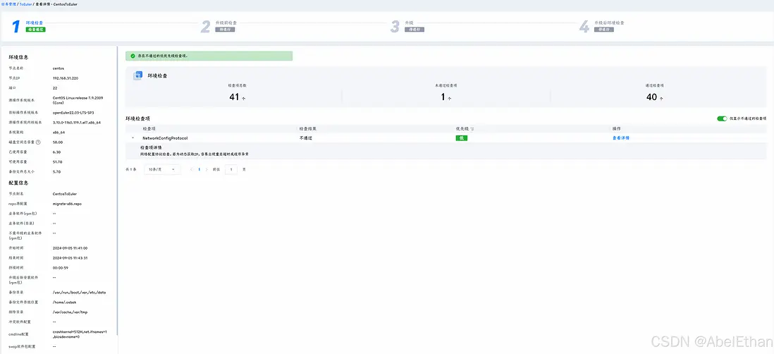
Task: Click the 任务管理 breadcrumb link
Action: pyautogui.click(x=9, y=4)
